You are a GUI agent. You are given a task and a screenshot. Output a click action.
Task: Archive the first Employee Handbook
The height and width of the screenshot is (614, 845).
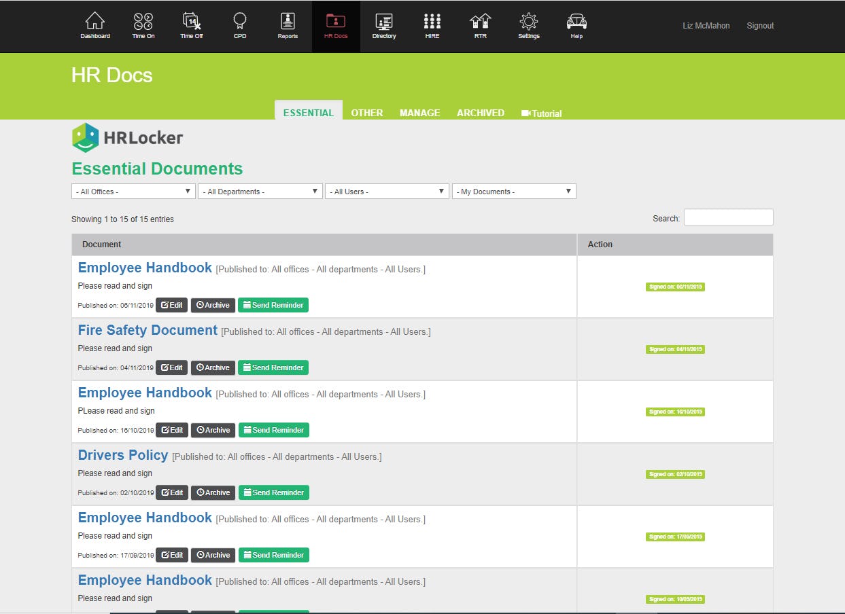(x=213, y=305)
